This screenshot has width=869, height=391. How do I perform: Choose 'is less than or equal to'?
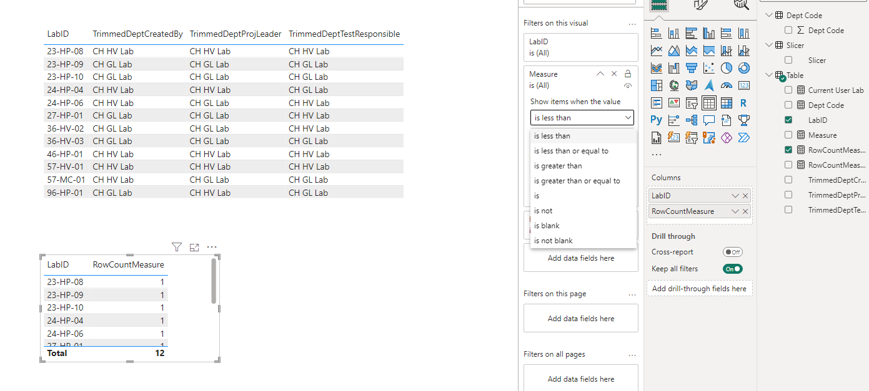pos(583,151)
